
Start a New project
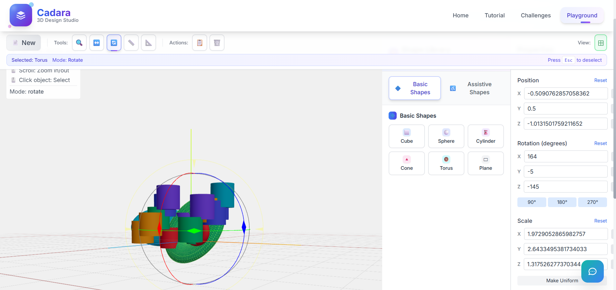pyautogui.click(x=23, y=42)
